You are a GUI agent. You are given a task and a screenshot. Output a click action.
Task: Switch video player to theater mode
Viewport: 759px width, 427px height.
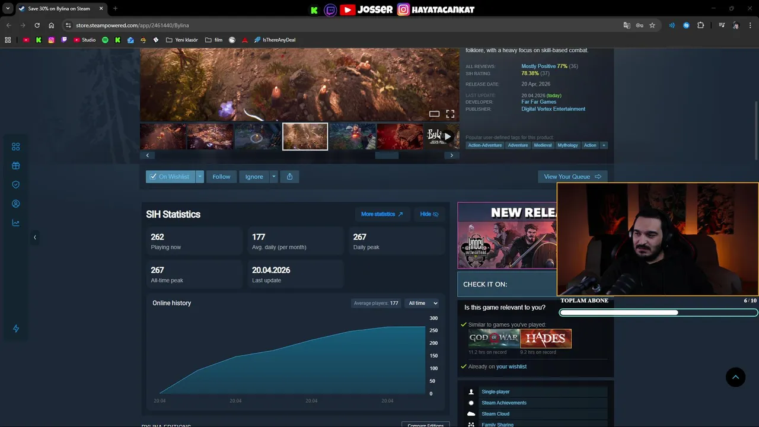pyautogui.click(x=434, y=114)
